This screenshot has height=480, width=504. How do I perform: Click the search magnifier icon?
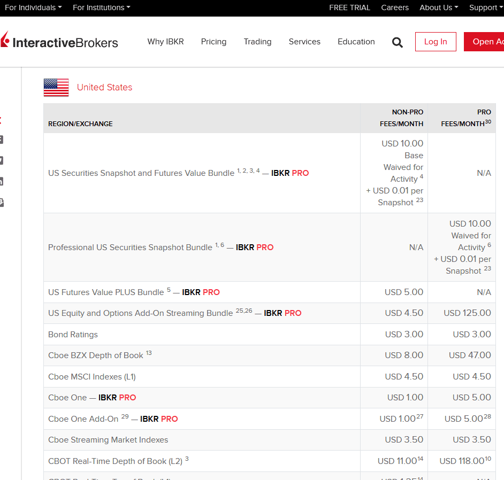[398, 42]
